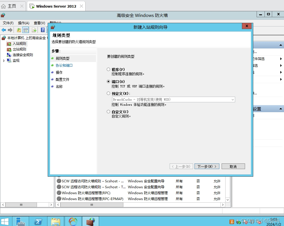The image size is (284, 226).
Task: Click tree pane scrollbar right arrow
Action: [x=51, y=205]
